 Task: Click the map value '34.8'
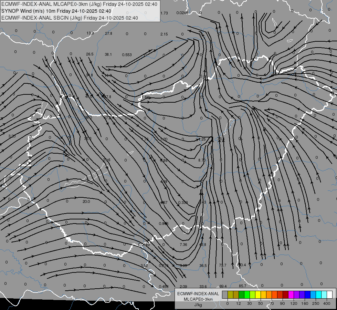[x=89, y=75]
